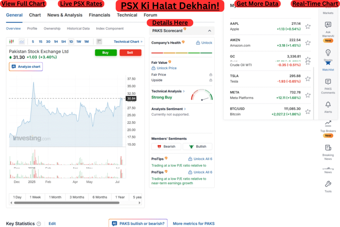The image size is (340, 227).
Task: Vote Bearish in Members' Sentiments
Action: [x=166, y=146]
